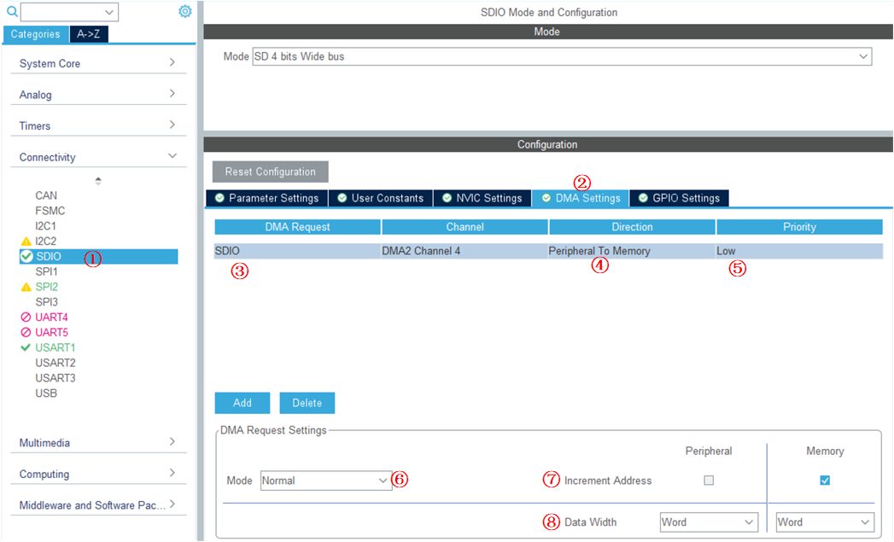Click the SDIO green check icon
The height and width of the screenshot is (542, 894).
(26, 256)
